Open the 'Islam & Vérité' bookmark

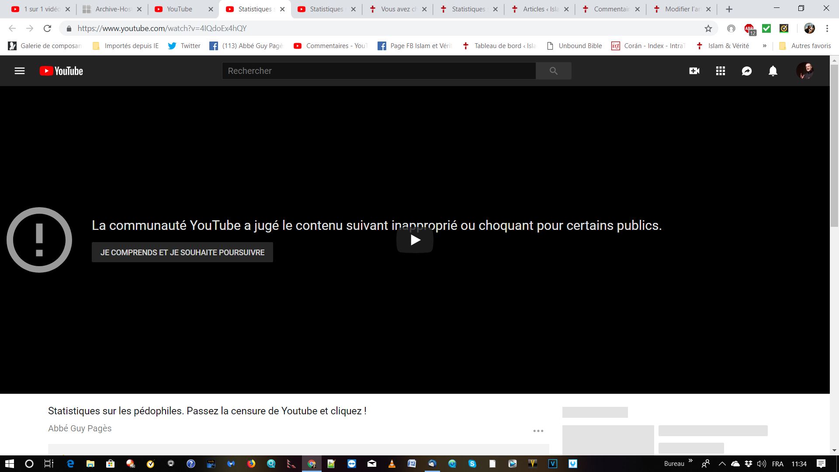pos(723,46)
